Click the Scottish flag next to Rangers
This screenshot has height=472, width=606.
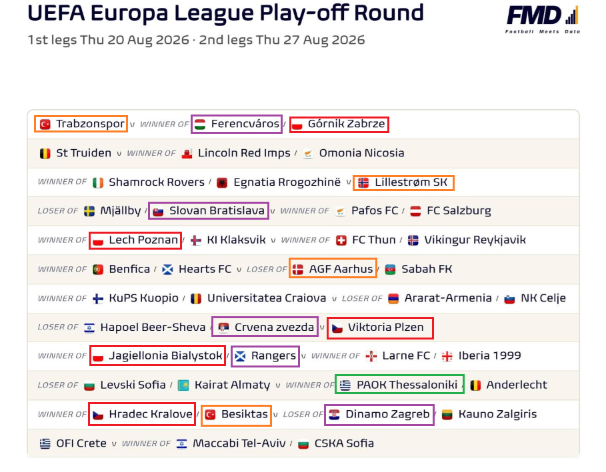click(x=240, y=356)
